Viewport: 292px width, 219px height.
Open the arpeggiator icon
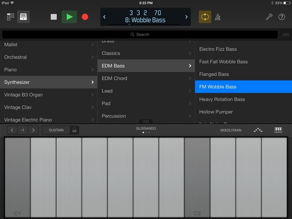258,130
